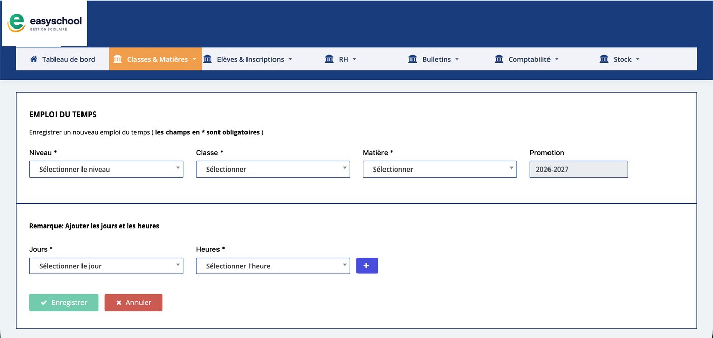Open the Matière dropdown

[440, 169]
